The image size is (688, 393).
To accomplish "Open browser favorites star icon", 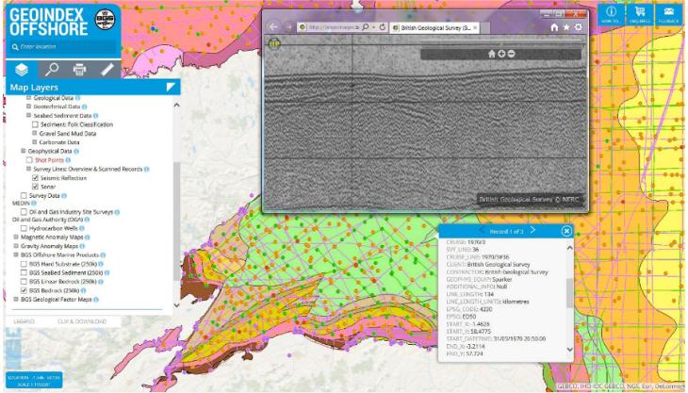I will [x=566, y=27].
